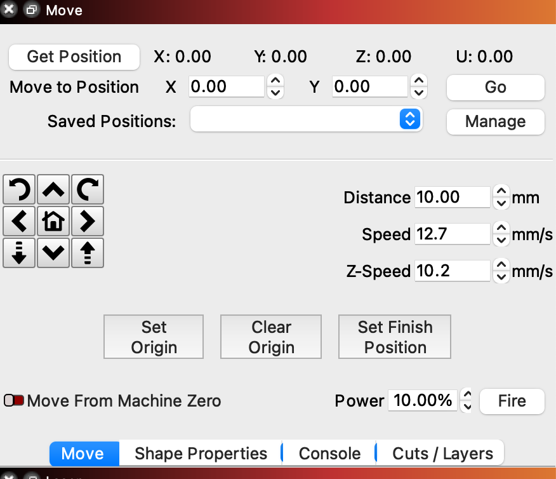Jog the laser left with arrow button
This screenshot has width=556, height=479.
click(19, 221)
